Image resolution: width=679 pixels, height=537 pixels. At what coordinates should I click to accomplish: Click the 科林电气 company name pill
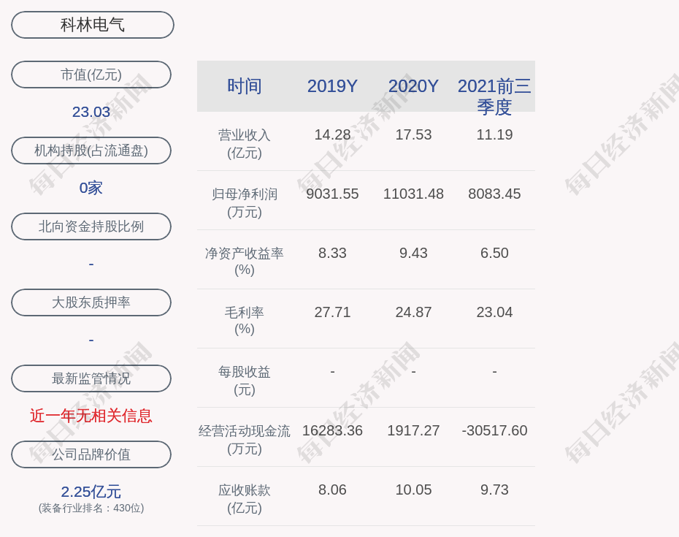click(92, 25)
